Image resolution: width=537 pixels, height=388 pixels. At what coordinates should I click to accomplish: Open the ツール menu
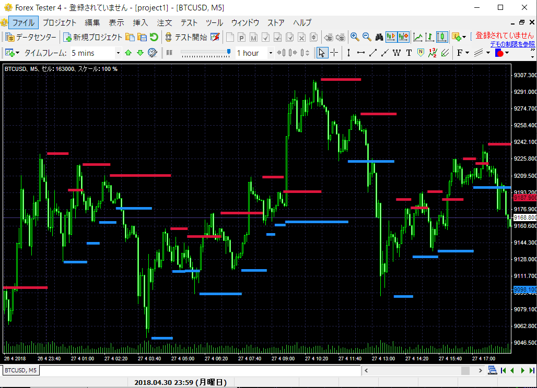point(214,23)
